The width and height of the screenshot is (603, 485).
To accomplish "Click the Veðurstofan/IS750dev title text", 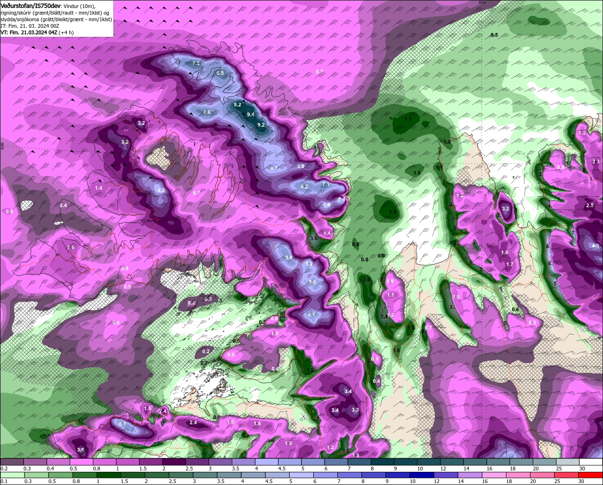I will [30, 6].
